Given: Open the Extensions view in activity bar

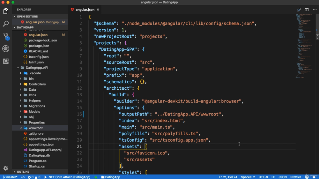Looking at the screenshot, I should point(6,61).
